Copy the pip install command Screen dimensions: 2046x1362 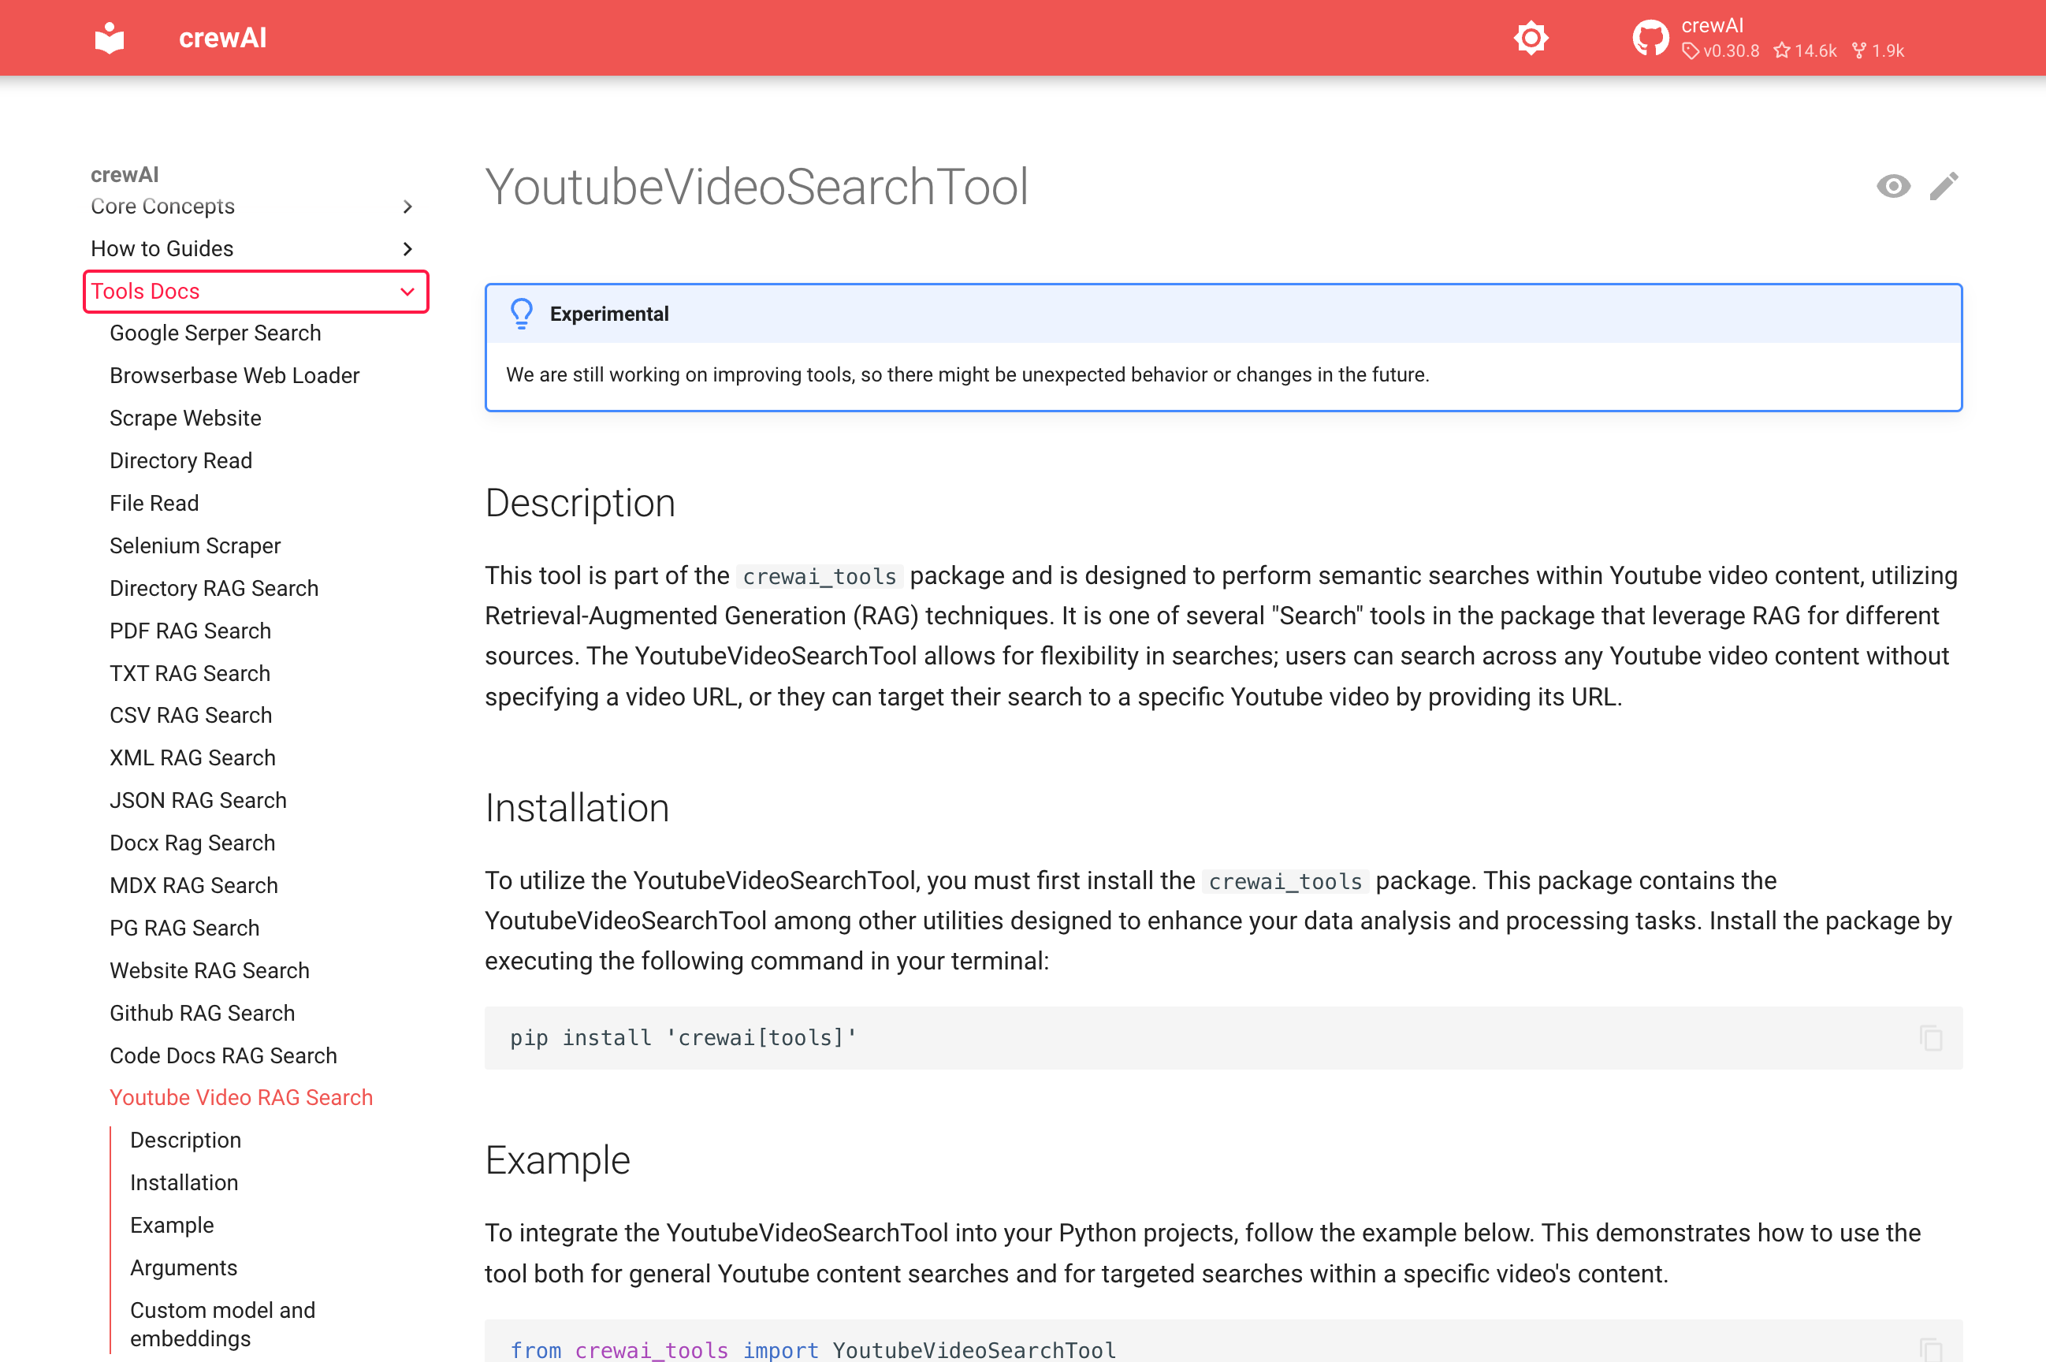[1929, 1038]
